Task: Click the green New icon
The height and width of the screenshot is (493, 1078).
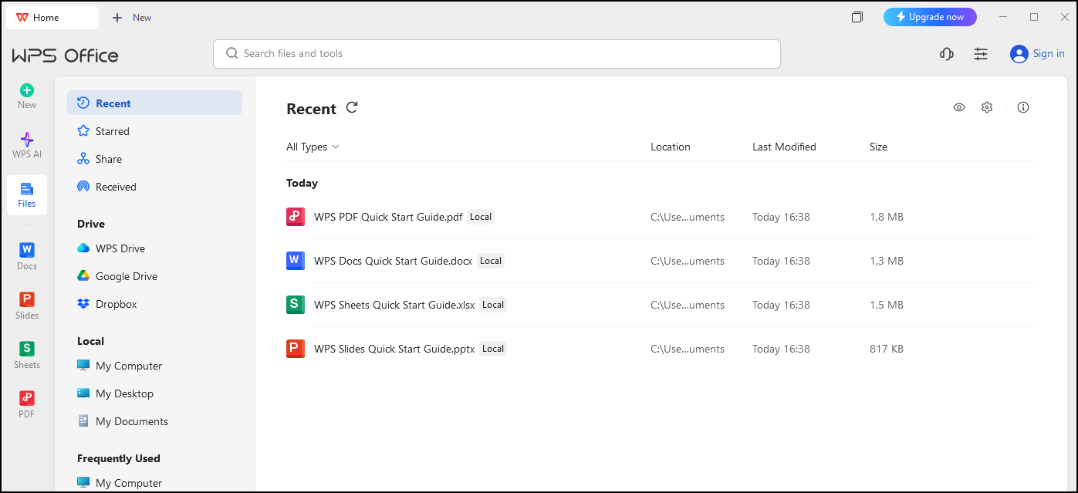Action: pos(26,90)
